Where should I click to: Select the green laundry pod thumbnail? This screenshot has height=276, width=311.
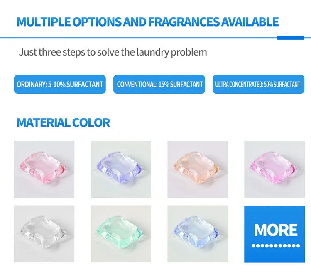(121, 234)
